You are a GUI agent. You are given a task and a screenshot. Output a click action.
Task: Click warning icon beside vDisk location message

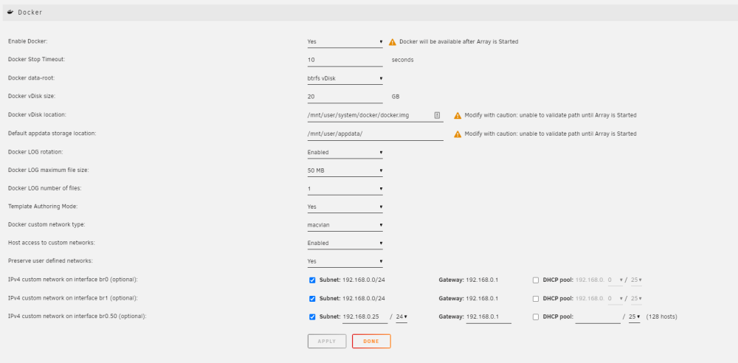click(458, 115)
